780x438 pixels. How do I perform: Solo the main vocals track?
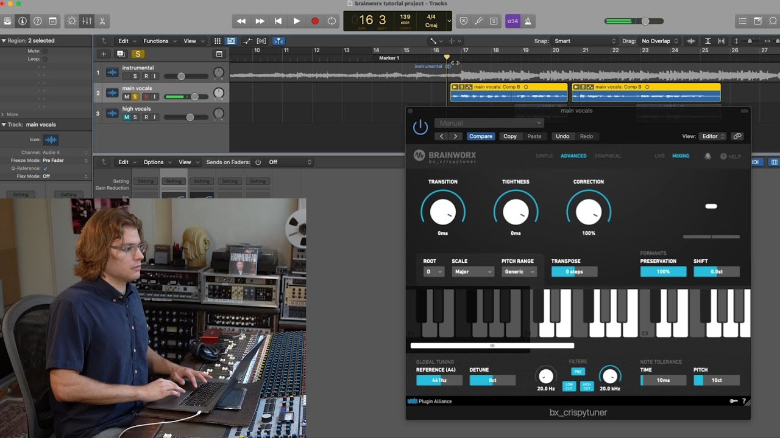pos(135,97)
